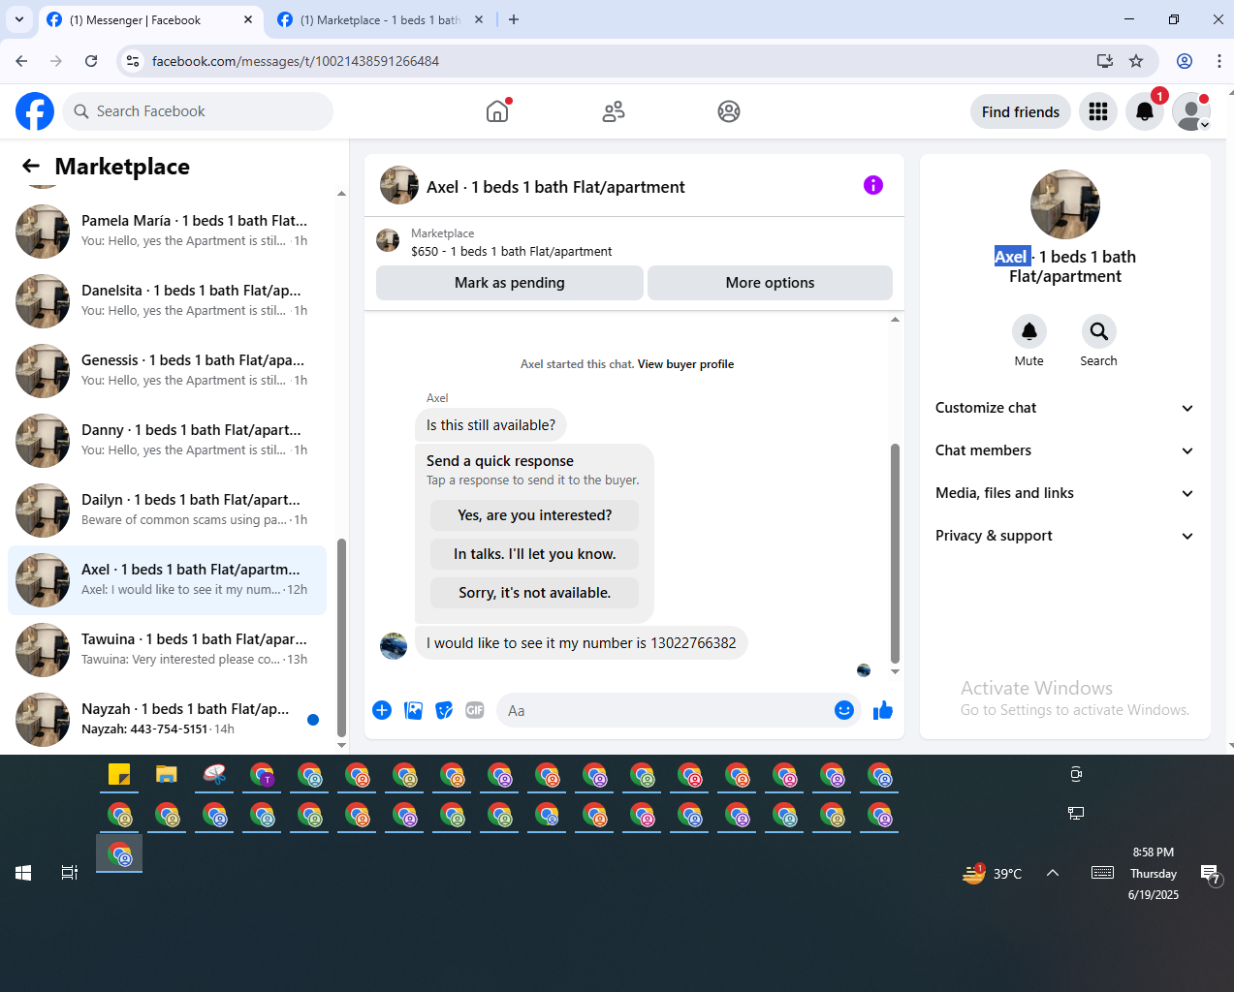Go to Home feed icon
1234x992 pixels.
pyautogui.click(x=497, y=111)
